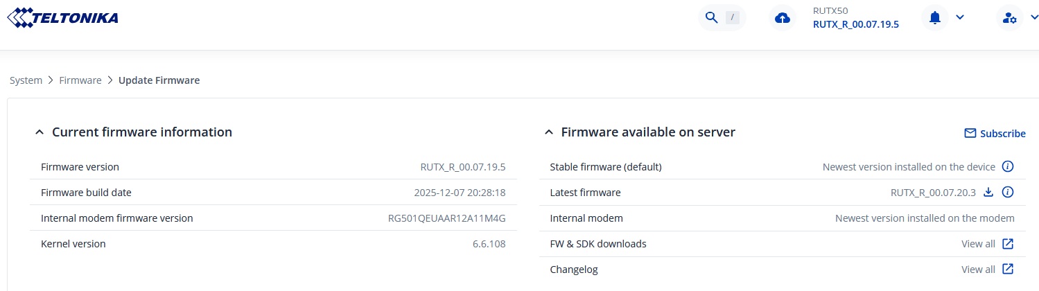Open user settings profile icon

click(1009, 18)
